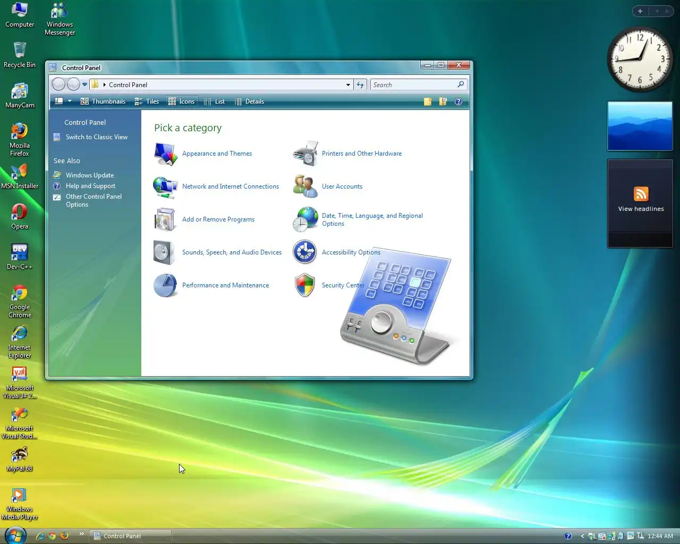This screenshot has height=544, width=680.
Task: Open the recent pages dropdown beside navigation buttons
Action: click(x=84, y=84)
